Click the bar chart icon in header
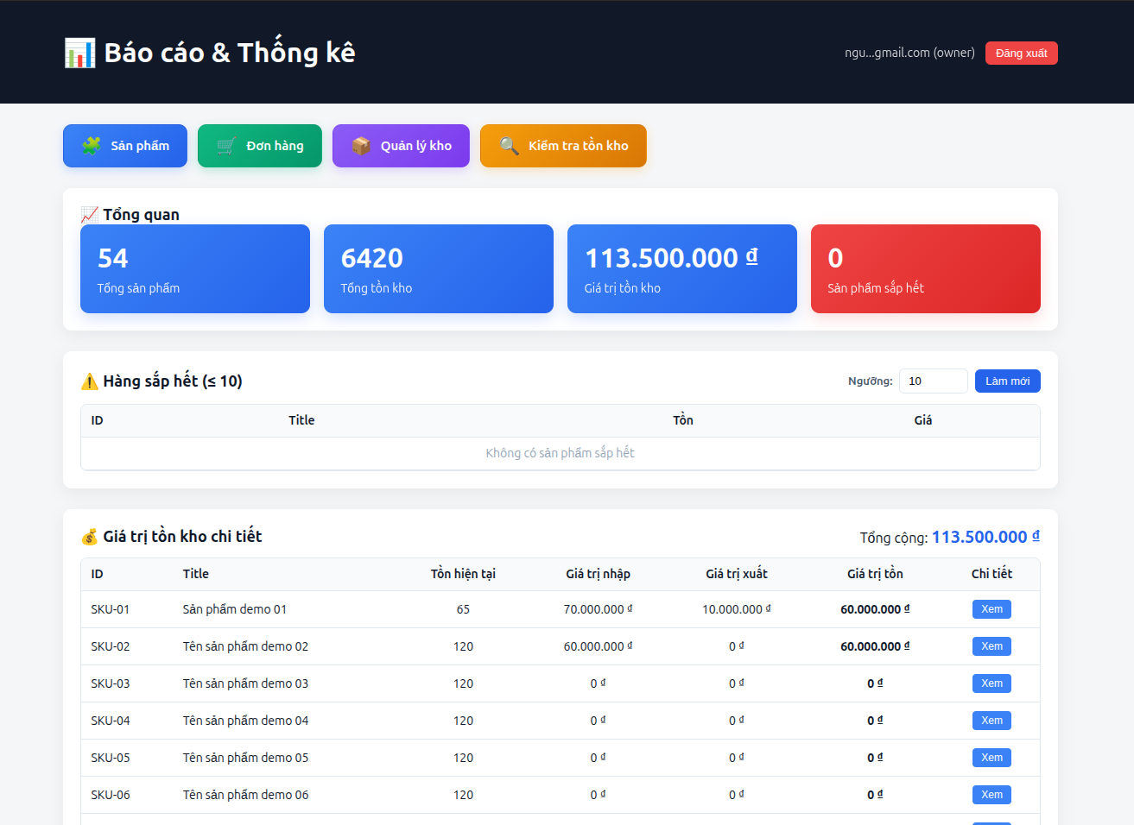The image size is (1134, 825). coord(79,53)
